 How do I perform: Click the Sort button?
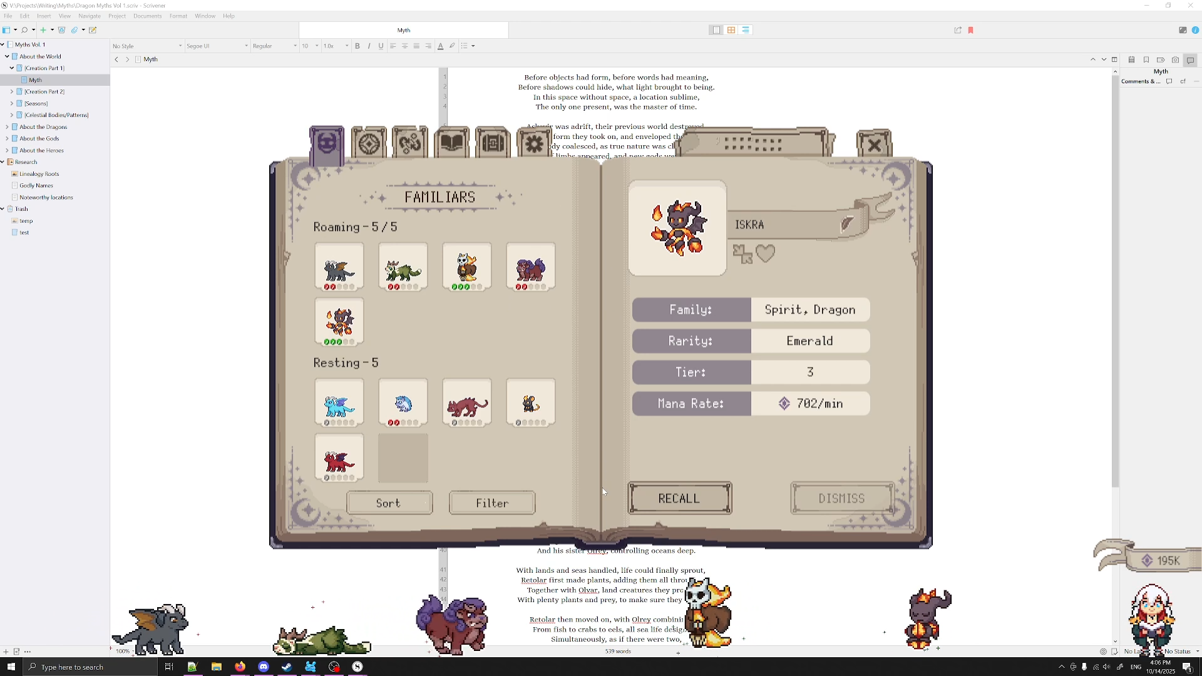point(389,503)
